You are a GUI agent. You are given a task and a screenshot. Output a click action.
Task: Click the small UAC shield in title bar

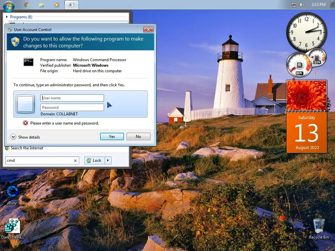click(10, 29)
